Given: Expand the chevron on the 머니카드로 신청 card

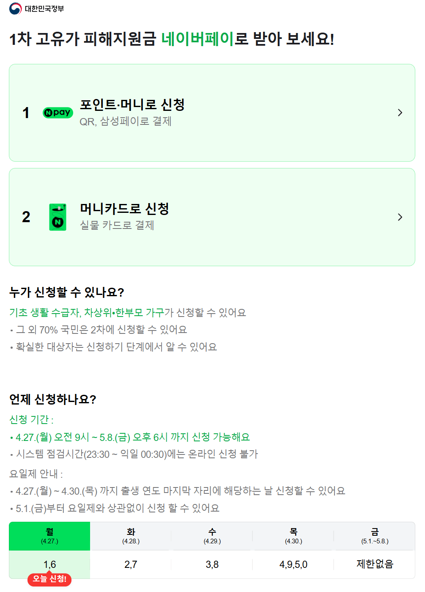Looking at the screenshot, I should coord(400,217).
